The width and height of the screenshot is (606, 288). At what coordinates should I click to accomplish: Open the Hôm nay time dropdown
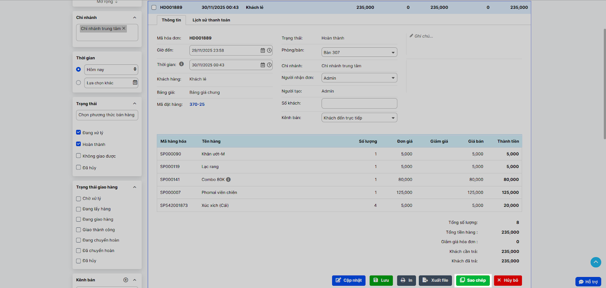click(x=111, y=69)
